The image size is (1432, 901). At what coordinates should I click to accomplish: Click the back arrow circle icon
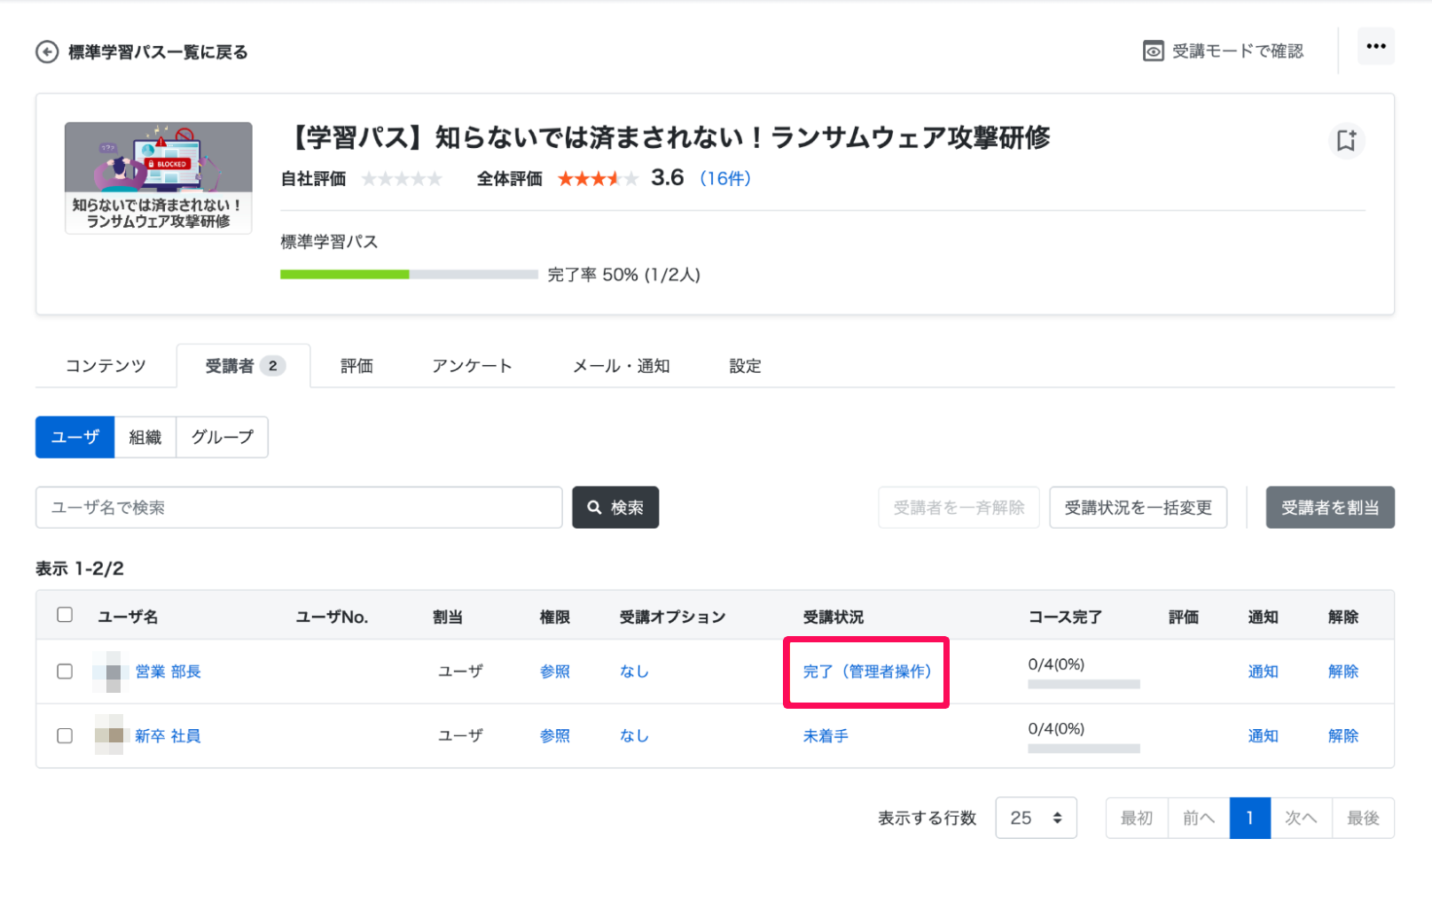point(47,52)
